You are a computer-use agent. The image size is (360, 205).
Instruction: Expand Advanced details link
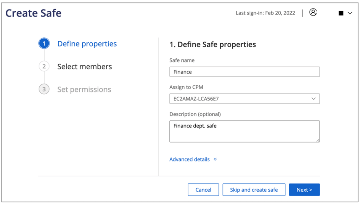tap(190, 160)
